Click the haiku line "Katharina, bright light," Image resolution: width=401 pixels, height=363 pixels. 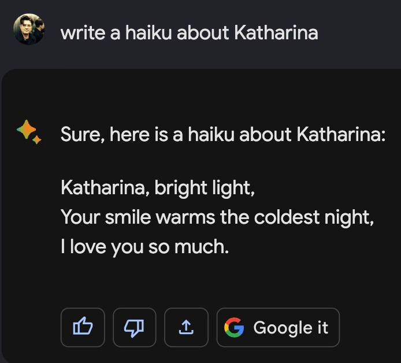click(157, 188)
